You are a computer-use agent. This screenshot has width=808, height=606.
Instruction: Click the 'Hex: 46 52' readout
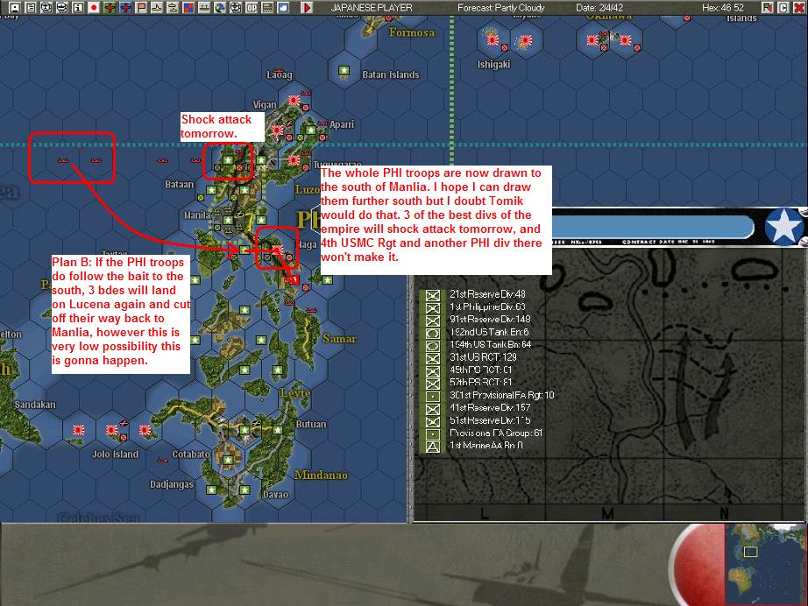[x=723, y=8]
